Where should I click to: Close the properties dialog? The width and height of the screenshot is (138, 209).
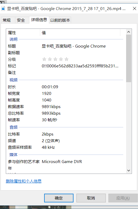135,8
